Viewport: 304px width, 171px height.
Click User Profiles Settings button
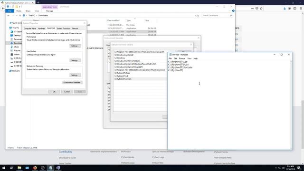[75, 60]
